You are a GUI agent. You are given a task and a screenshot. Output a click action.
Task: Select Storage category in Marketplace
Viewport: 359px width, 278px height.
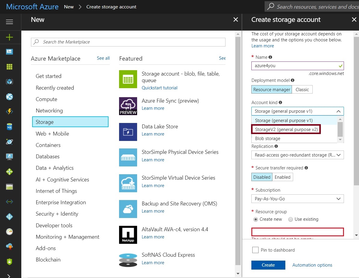click(x=70, y=122)
